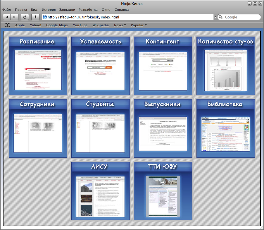
Task: Click the URL address field
Action: 129,17
